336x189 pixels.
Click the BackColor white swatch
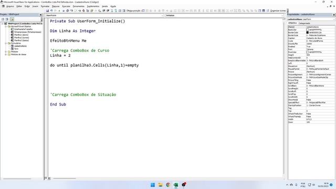[x=308, y=30]
